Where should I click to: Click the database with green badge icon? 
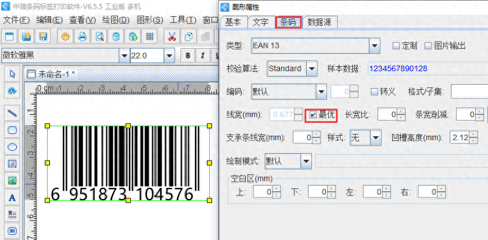[133, 37]
